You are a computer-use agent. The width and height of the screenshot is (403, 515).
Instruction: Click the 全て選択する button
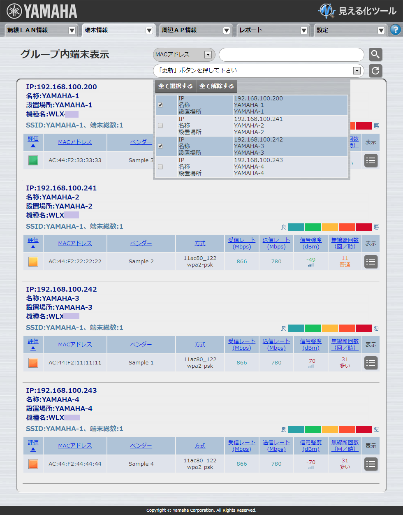pos(174,87)
